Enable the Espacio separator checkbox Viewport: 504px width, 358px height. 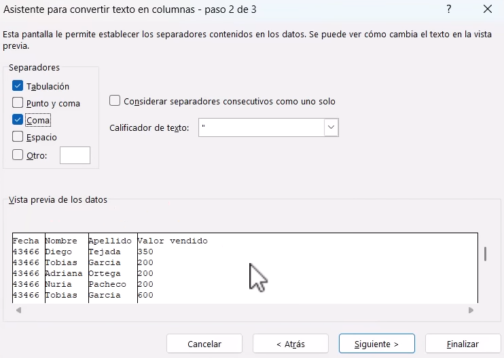[x=18, y=136]
